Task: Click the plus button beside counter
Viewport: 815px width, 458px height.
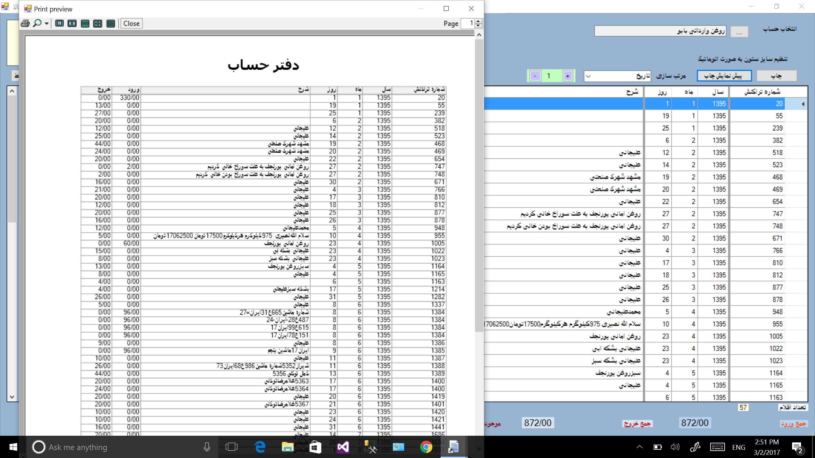Action: click(x=568, y=76)
